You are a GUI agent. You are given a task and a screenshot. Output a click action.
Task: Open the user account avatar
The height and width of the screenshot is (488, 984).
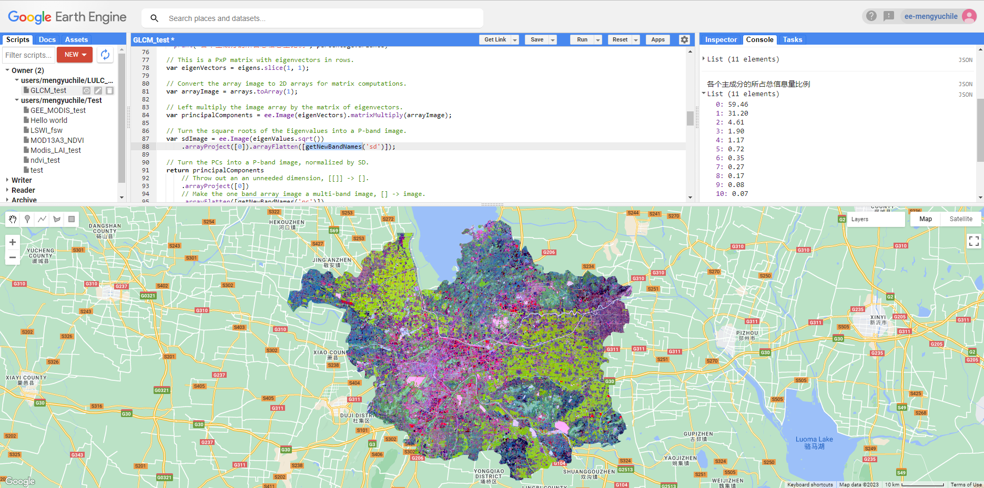(969, 16)
